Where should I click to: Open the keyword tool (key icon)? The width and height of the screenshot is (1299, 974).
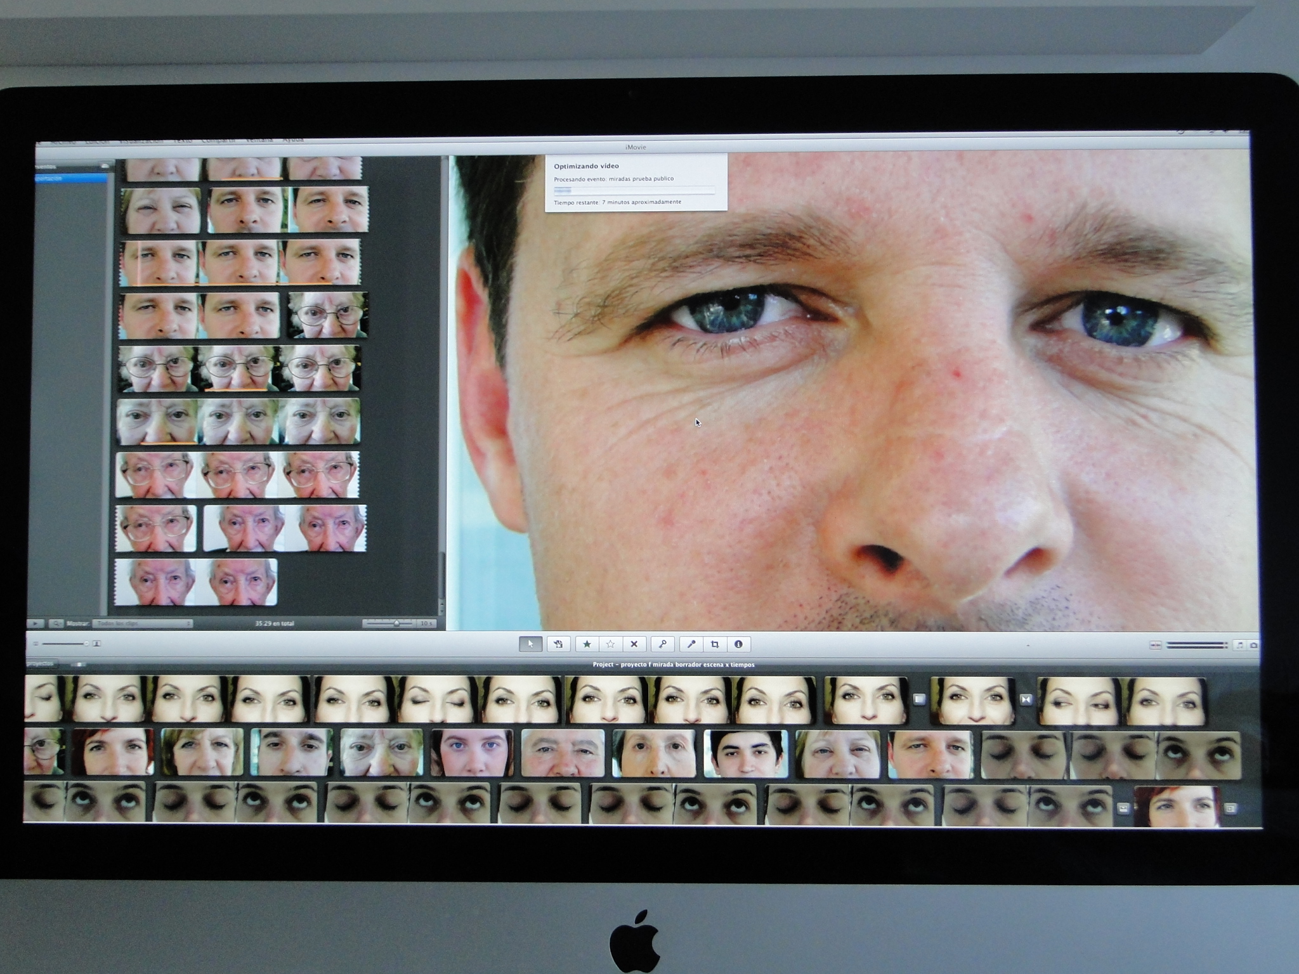[x=662, y=644]
